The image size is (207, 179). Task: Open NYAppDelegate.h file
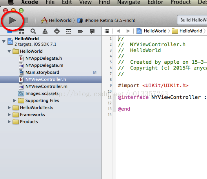(51, 58)
